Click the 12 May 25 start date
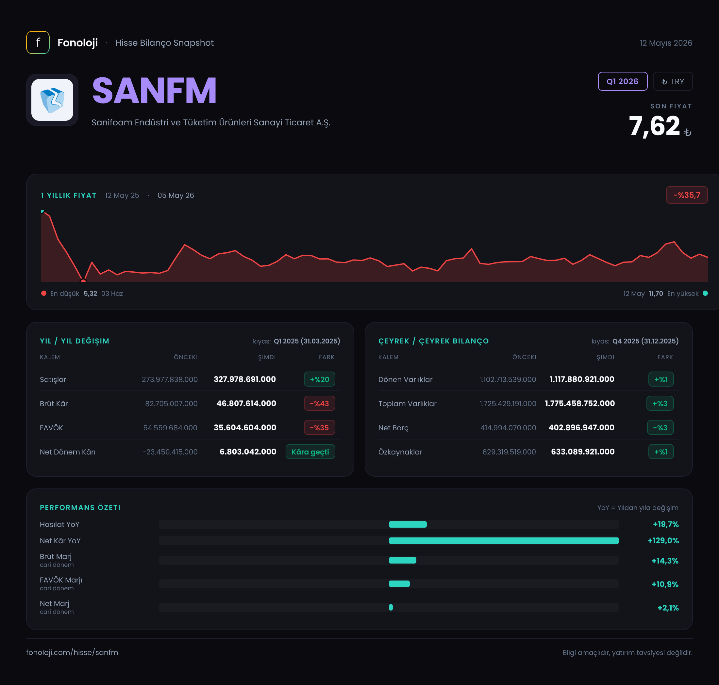719x685 pixels. 122,195
